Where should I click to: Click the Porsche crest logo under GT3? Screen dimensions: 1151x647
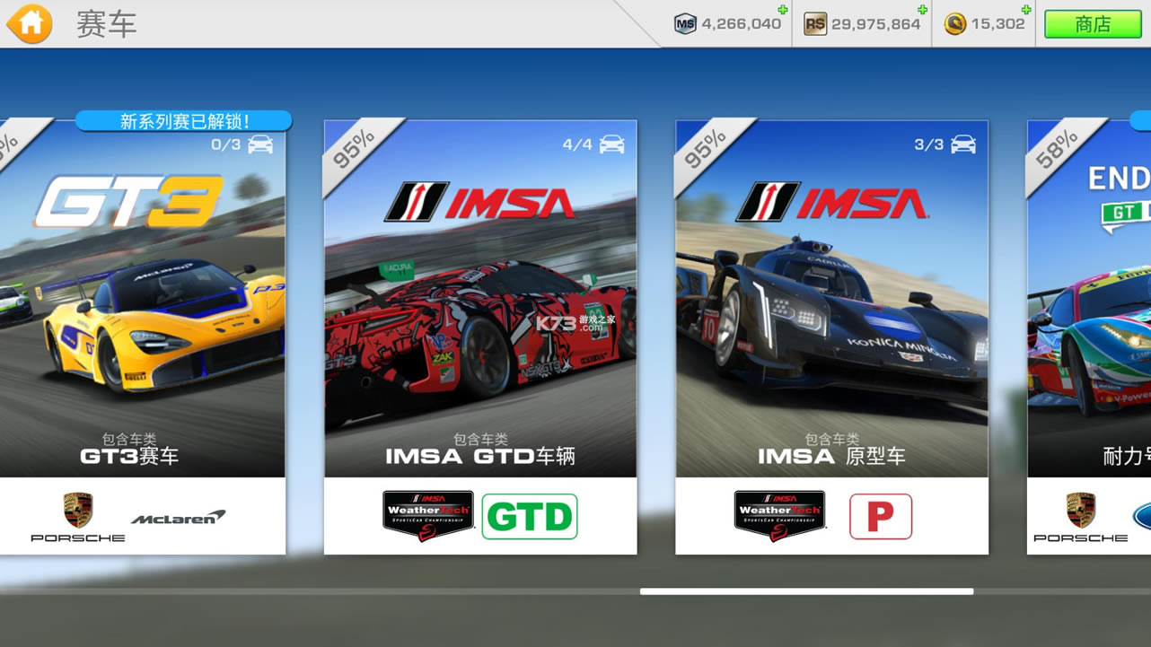tap(77, 509)
